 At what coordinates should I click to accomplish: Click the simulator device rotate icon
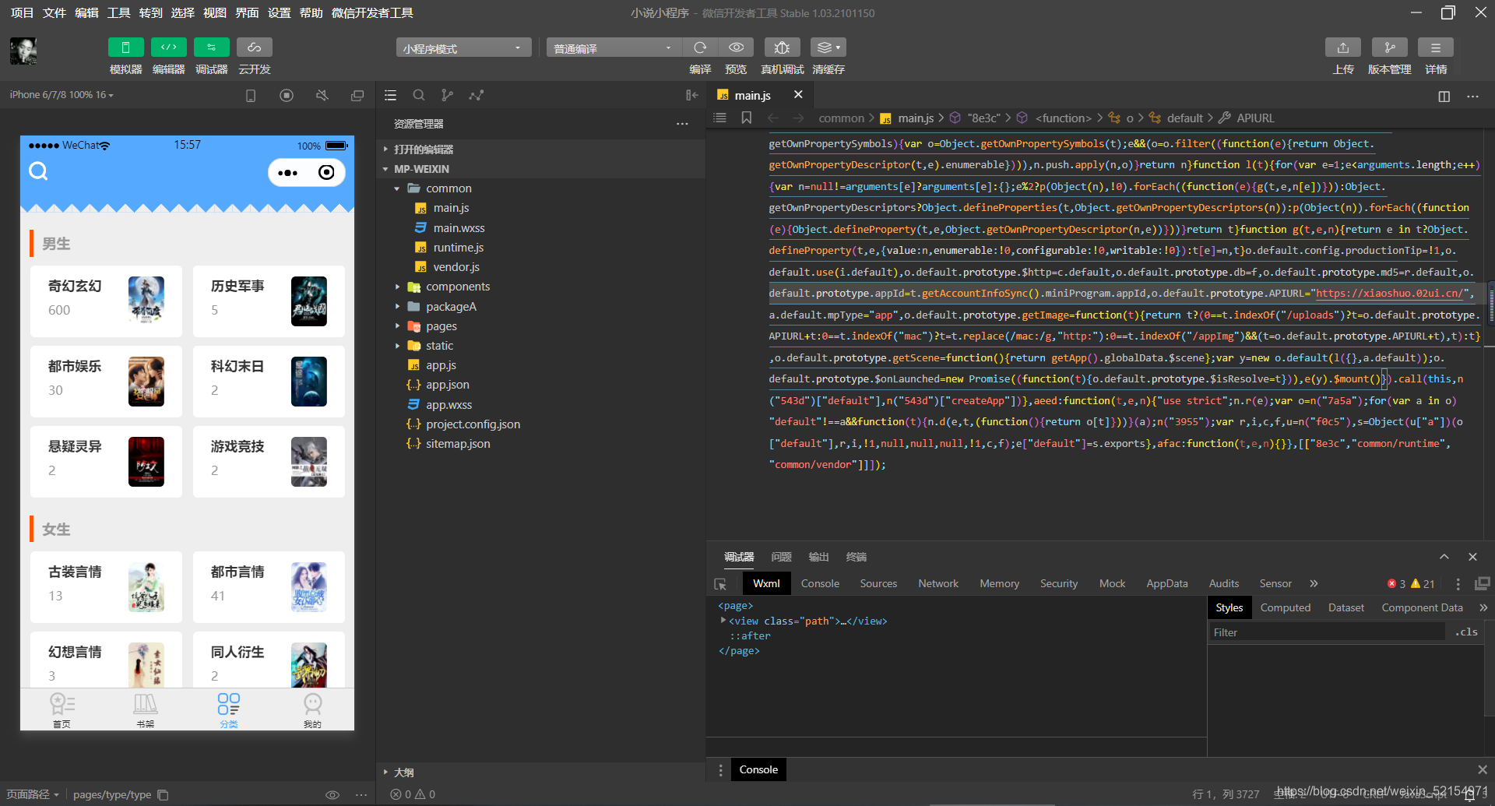pos(251,96)
